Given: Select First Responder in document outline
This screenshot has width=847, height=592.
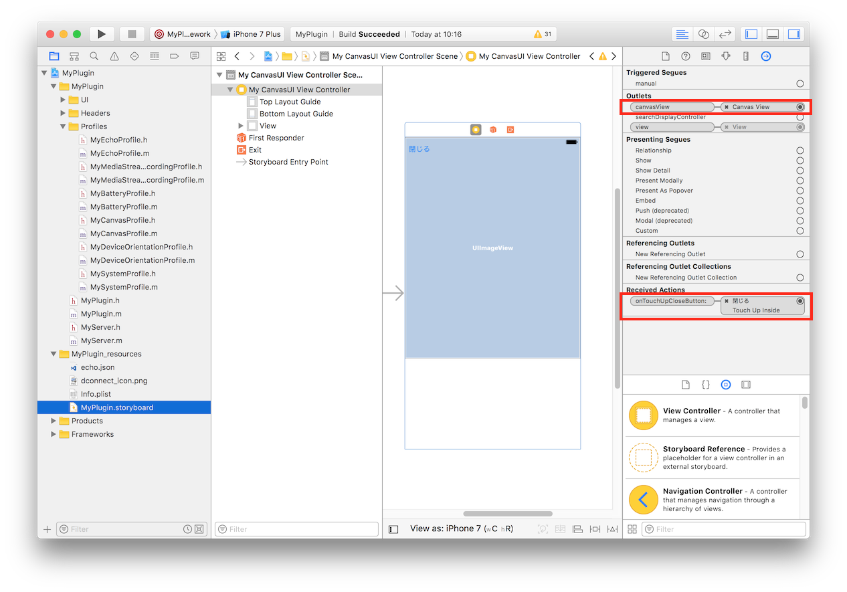Looking at the screenshot, I should click(x=276, y=138).
